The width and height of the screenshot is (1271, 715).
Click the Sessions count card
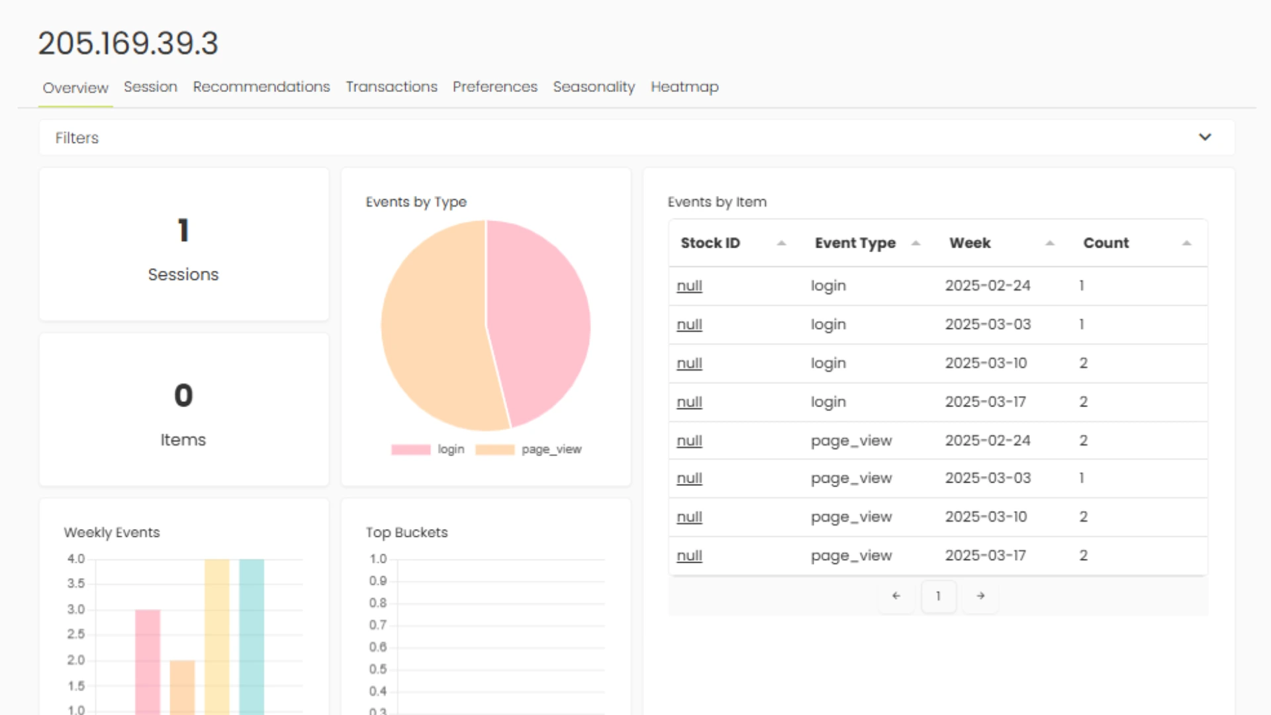click(183, 245)
